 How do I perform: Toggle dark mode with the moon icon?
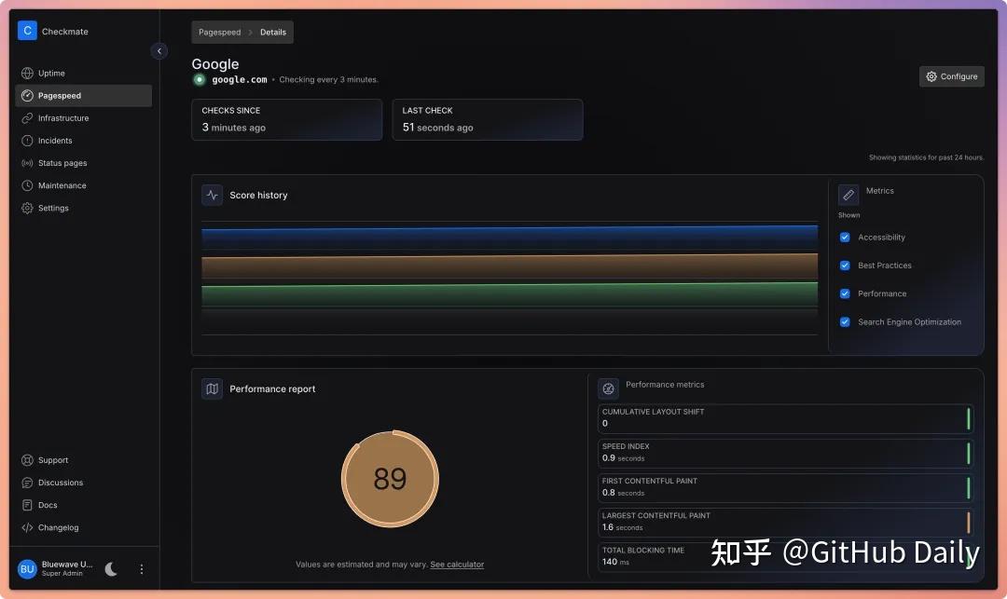pyautogui.click(x=111, y=569)
